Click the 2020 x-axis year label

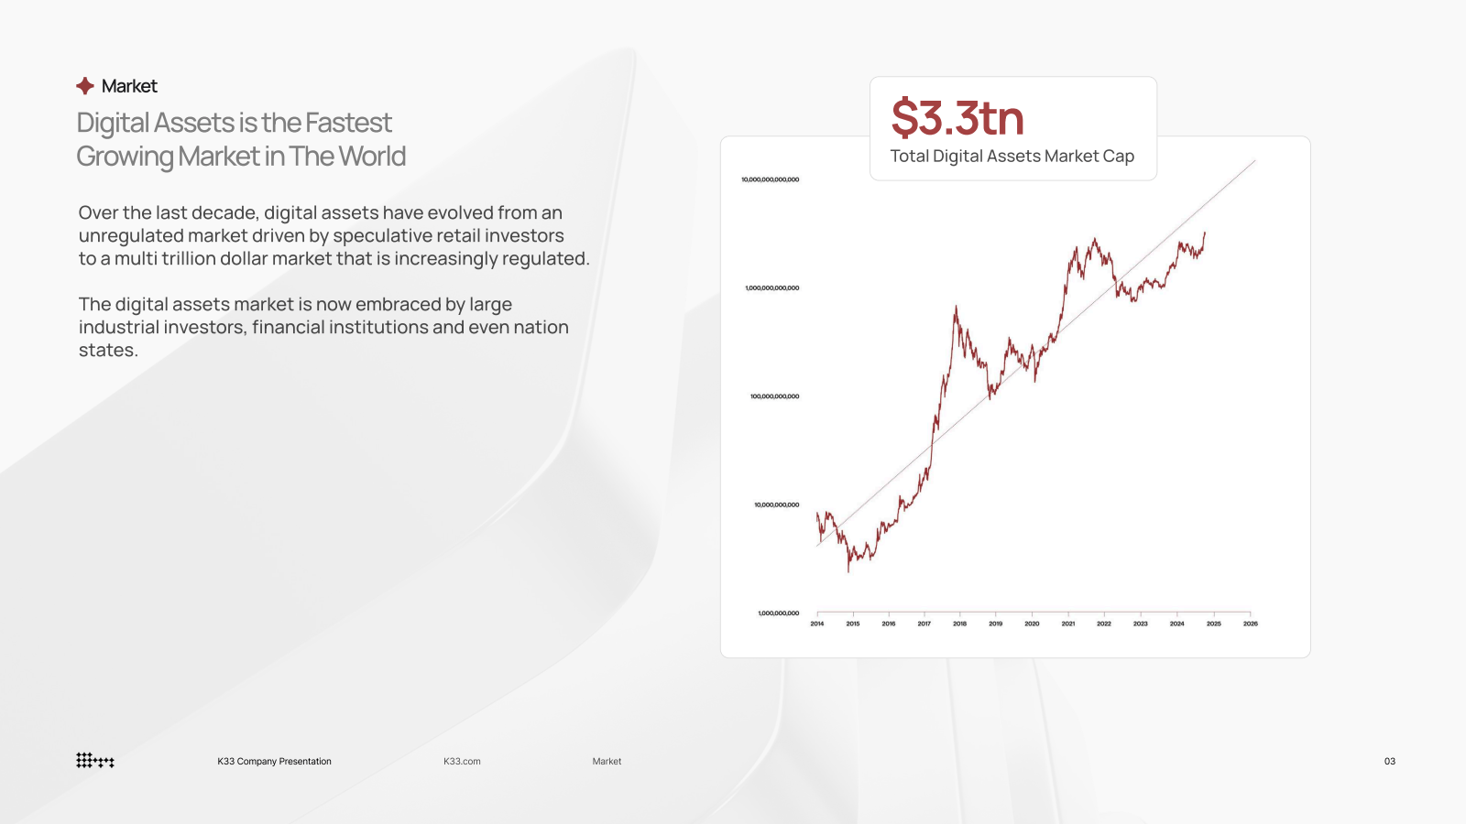click(x=1032, y=623)
